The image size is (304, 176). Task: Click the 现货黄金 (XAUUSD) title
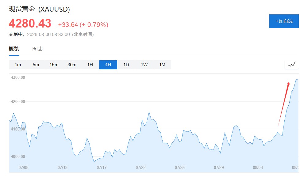(39, 9)
